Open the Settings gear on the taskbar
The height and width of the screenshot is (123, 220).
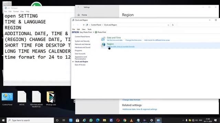152,120
